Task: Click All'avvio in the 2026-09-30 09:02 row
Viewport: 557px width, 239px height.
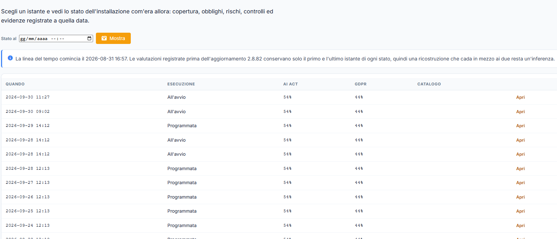Action: pos(177,112)
